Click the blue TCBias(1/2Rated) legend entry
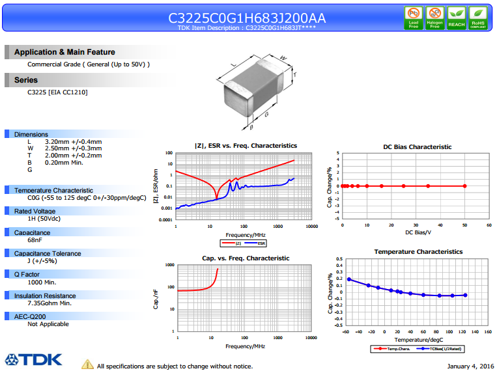The image size is (497, 371). pyautogui.click(x=439, y=349)
